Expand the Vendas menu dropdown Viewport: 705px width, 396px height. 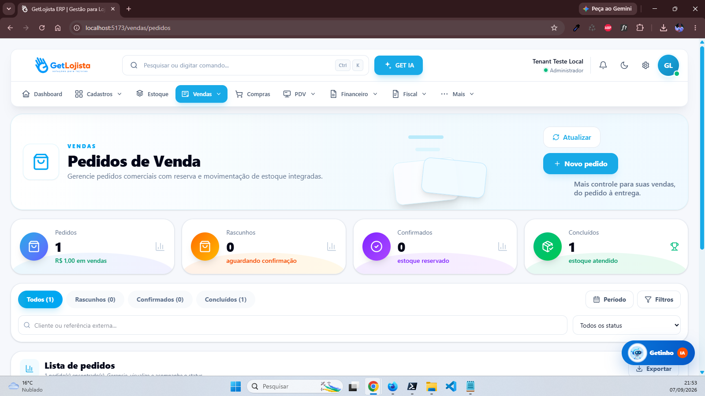201,94
